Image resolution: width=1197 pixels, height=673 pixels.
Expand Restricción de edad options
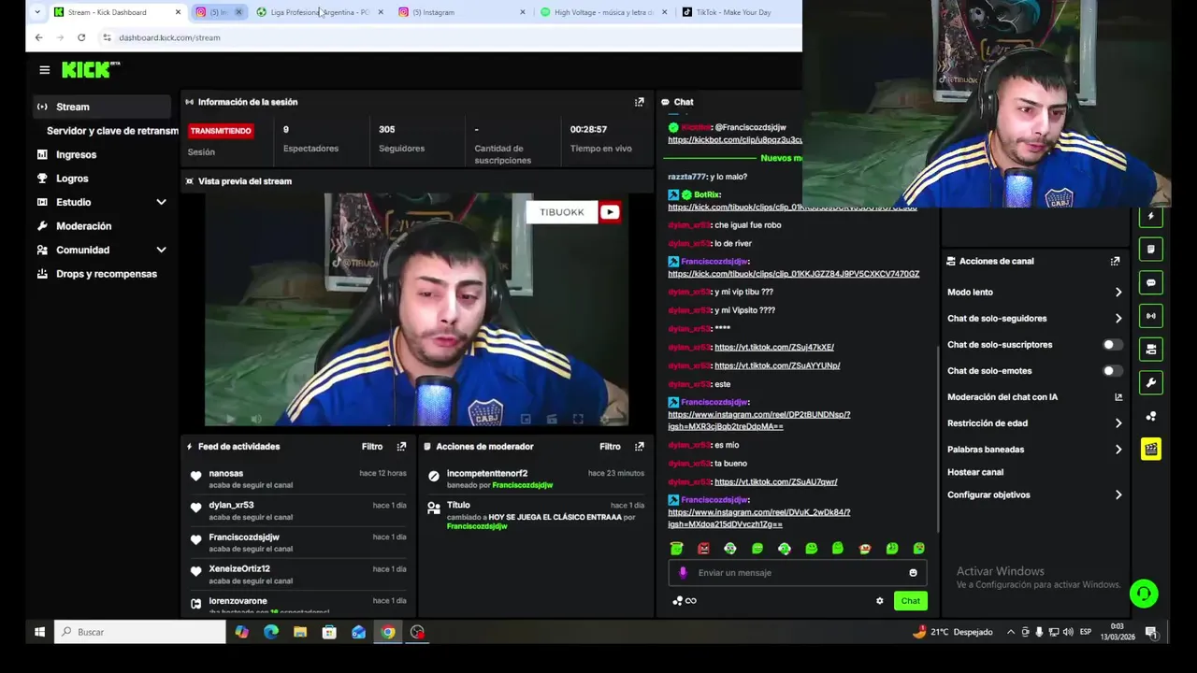(x=1118, y=423)
